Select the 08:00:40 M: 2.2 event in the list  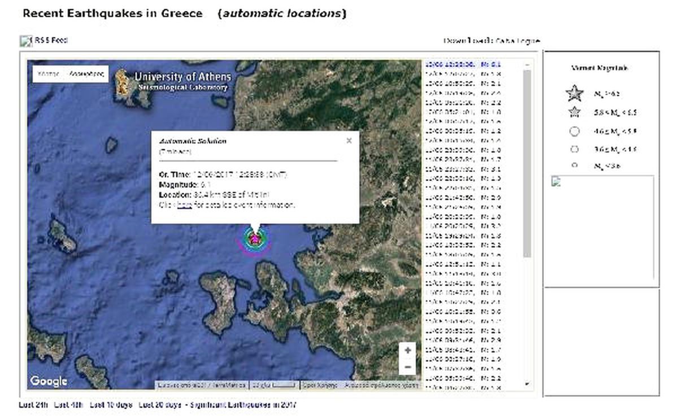pyautogui.click(x=463, y=378)
